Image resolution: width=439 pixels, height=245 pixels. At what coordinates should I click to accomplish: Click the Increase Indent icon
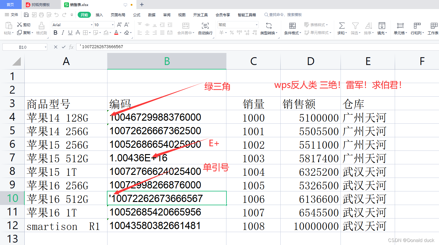(170, 25)
